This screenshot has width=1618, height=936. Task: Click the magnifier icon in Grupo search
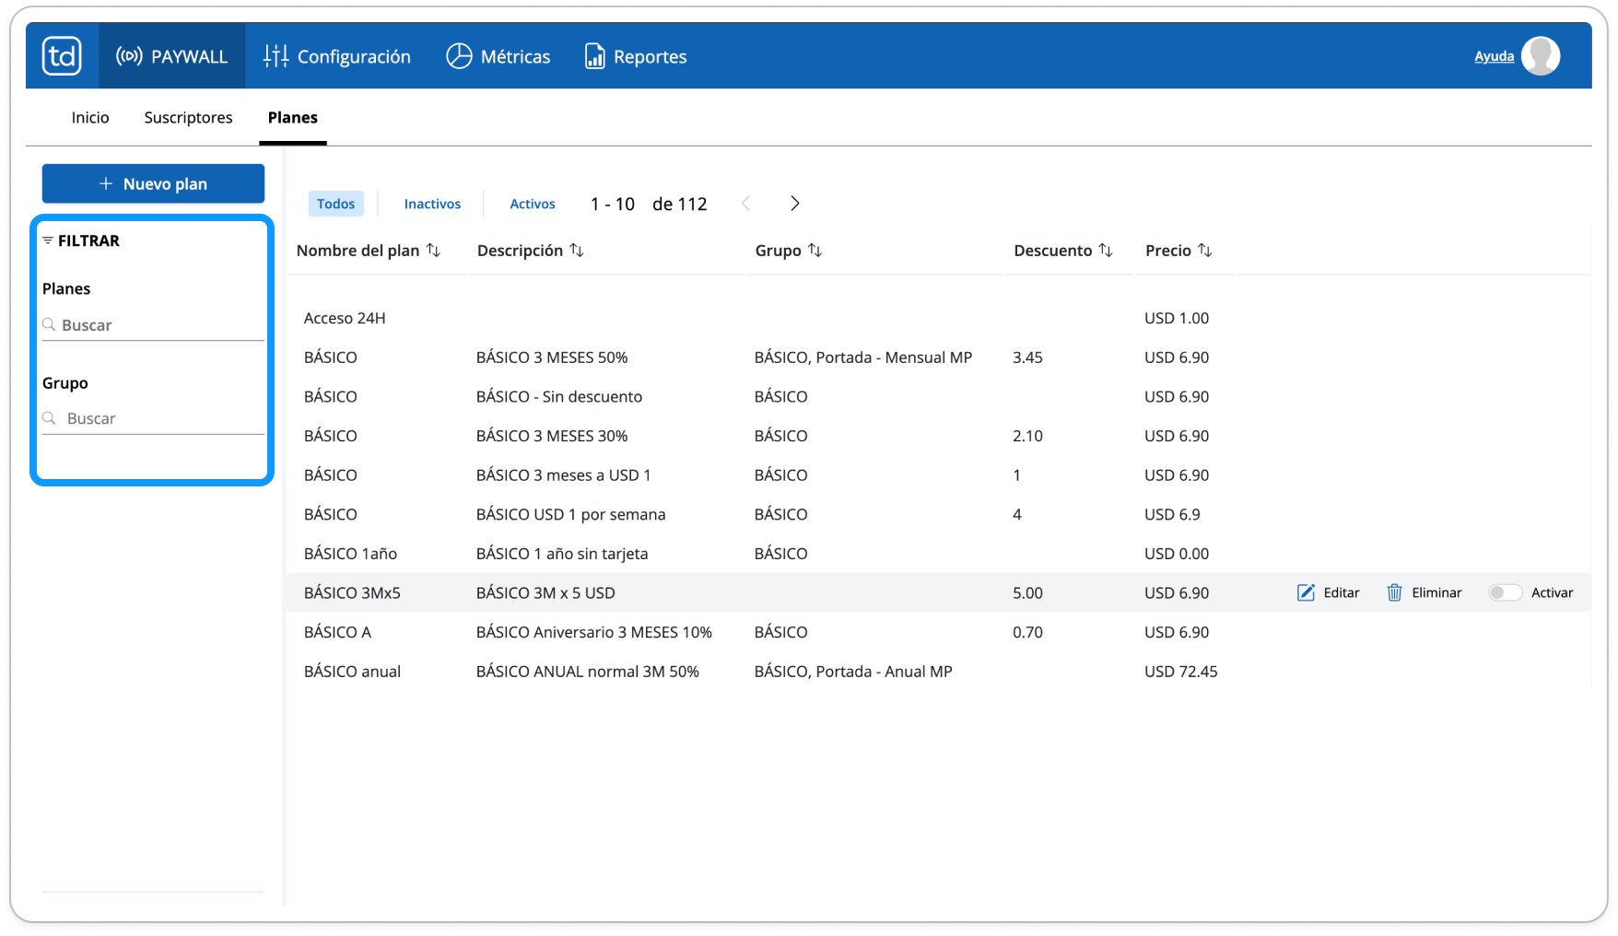49,418
